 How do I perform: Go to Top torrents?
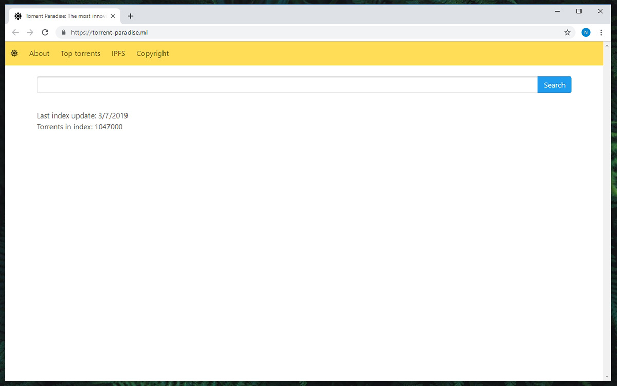(80, 53)
